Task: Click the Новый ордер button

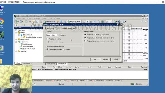Action: (50, 21)
